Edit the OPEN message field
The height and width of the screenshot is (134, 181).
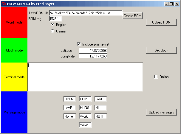pos(70,99)
